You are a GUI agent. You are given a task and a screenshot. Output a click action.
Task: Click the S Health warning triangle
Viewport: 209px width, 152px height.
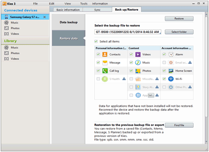click(x=124, y=79)
